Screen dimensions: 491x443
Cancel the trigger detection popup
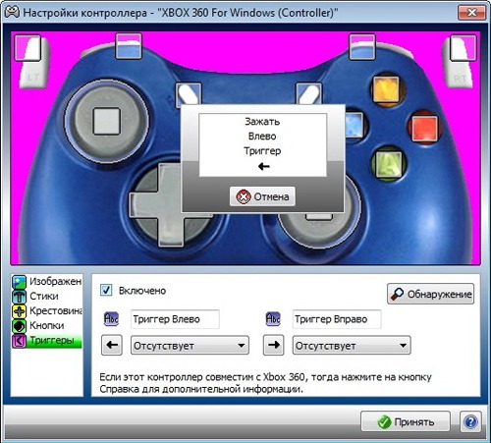(x=262, y=196)
